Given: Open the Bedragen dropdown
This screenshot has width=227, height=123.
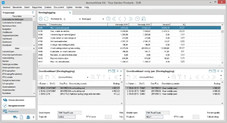Looking at the screenshot, I should 103,19.
